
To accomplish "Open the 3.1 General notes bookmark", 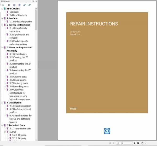I will click(x=18, y=54).
